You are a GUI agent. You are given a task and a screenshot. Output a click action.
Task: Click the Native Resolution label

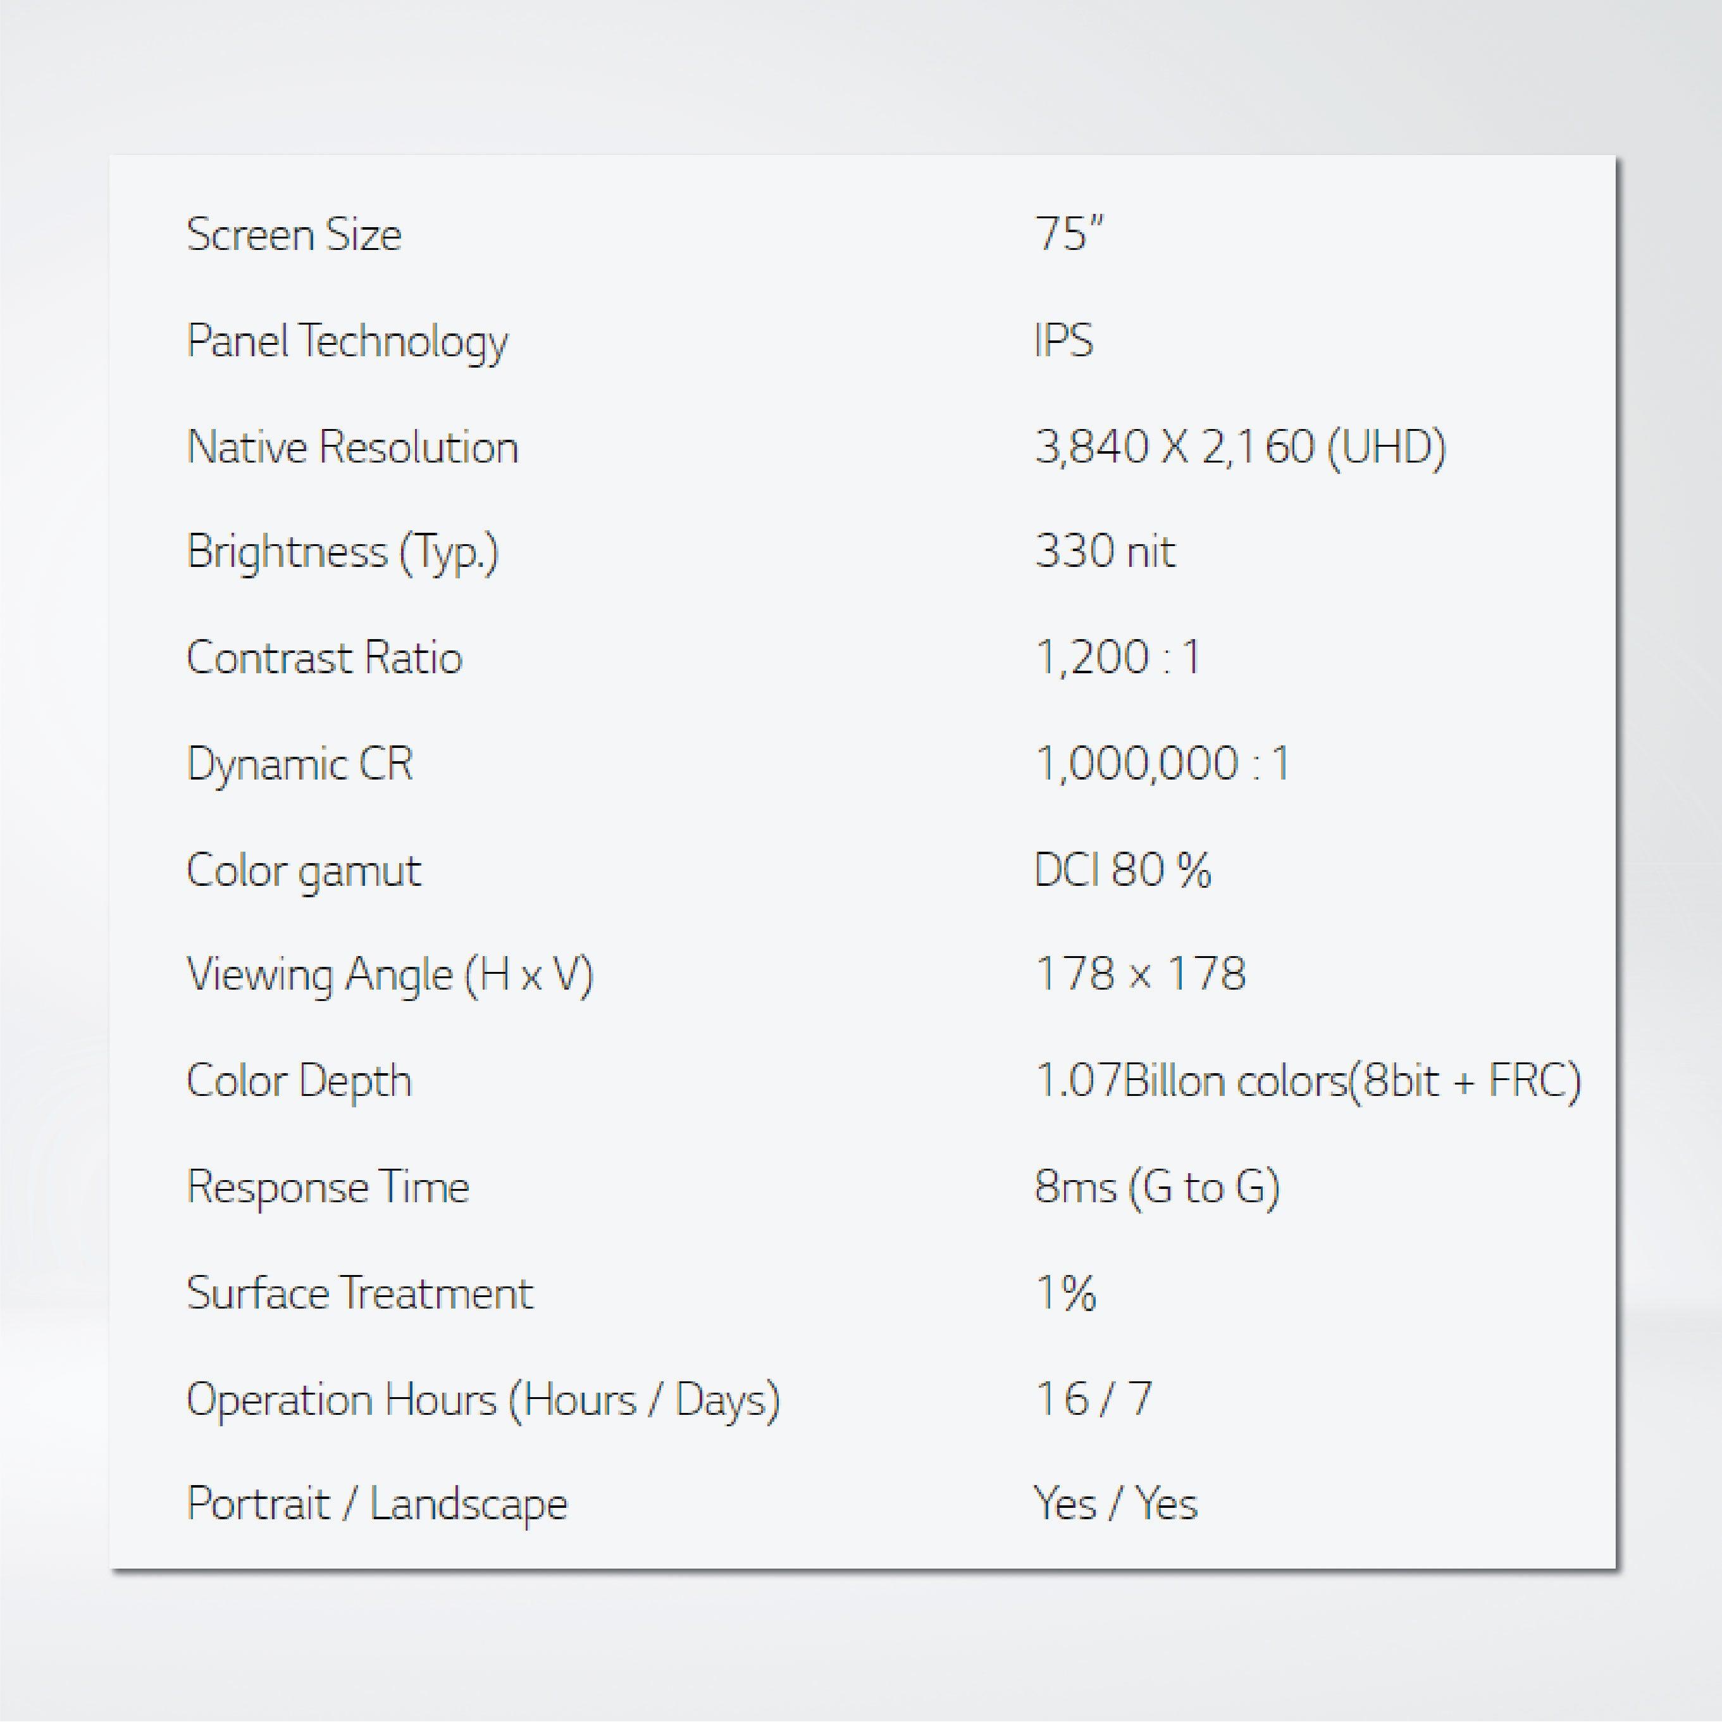click(352, 447)
